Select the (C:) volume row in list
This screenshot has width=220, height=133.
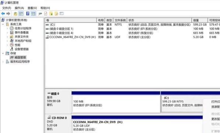(133, 25)
